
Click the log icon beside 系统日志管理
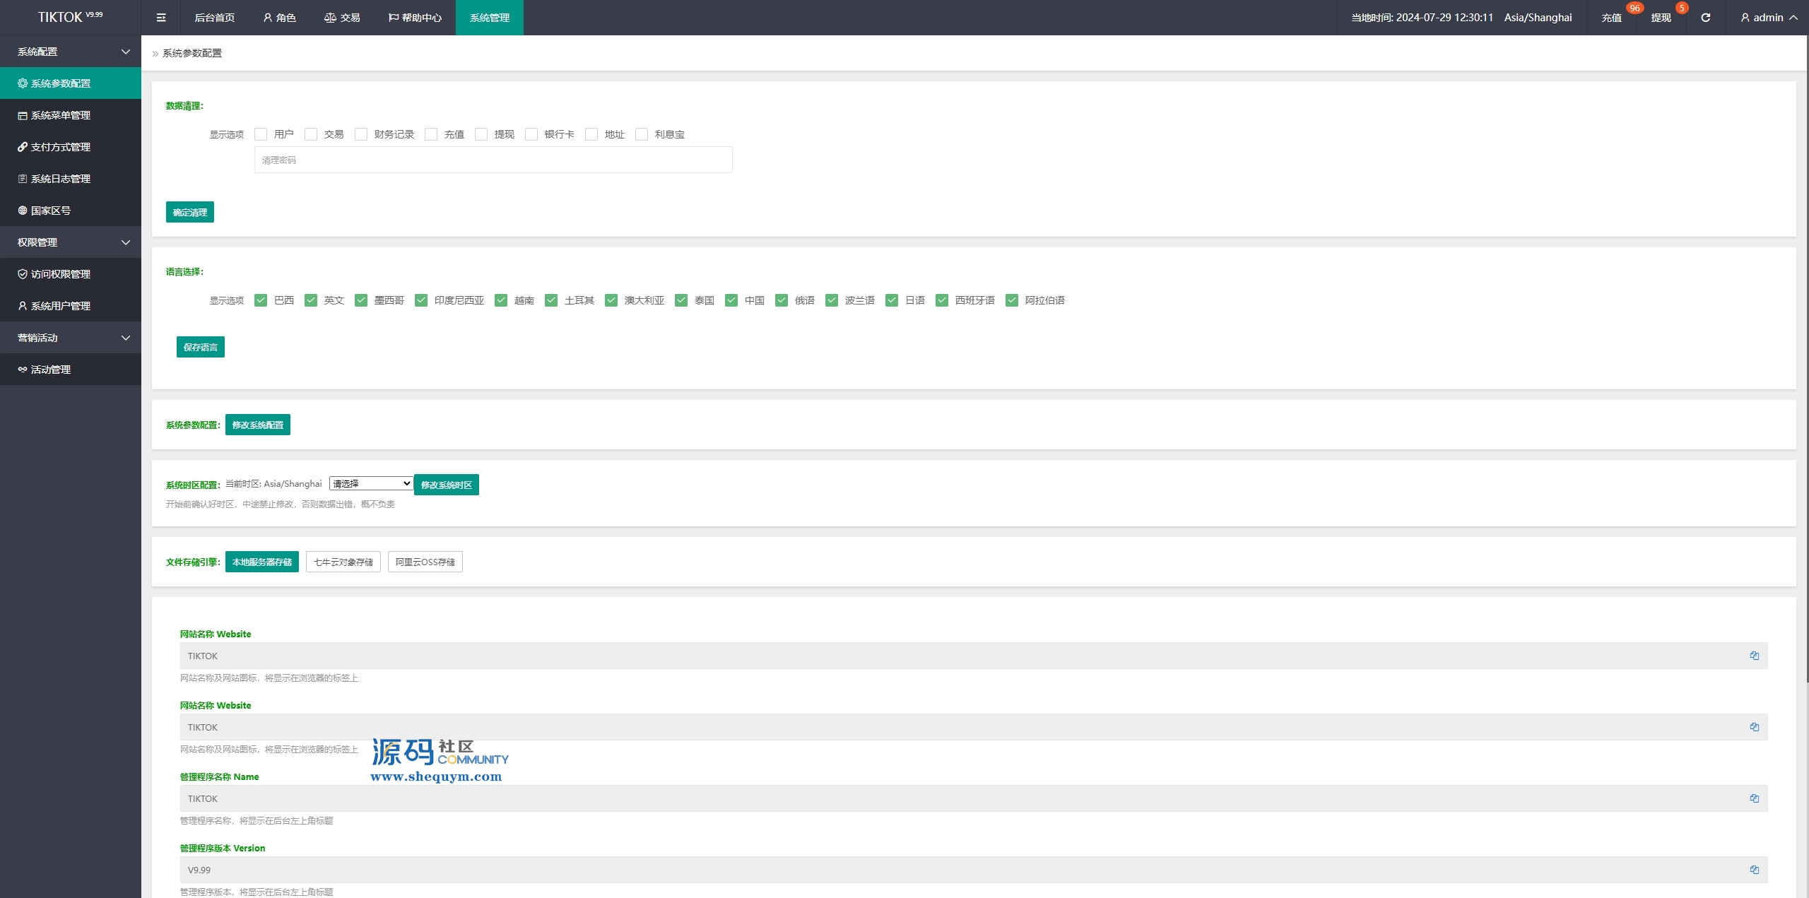point(23,179)
